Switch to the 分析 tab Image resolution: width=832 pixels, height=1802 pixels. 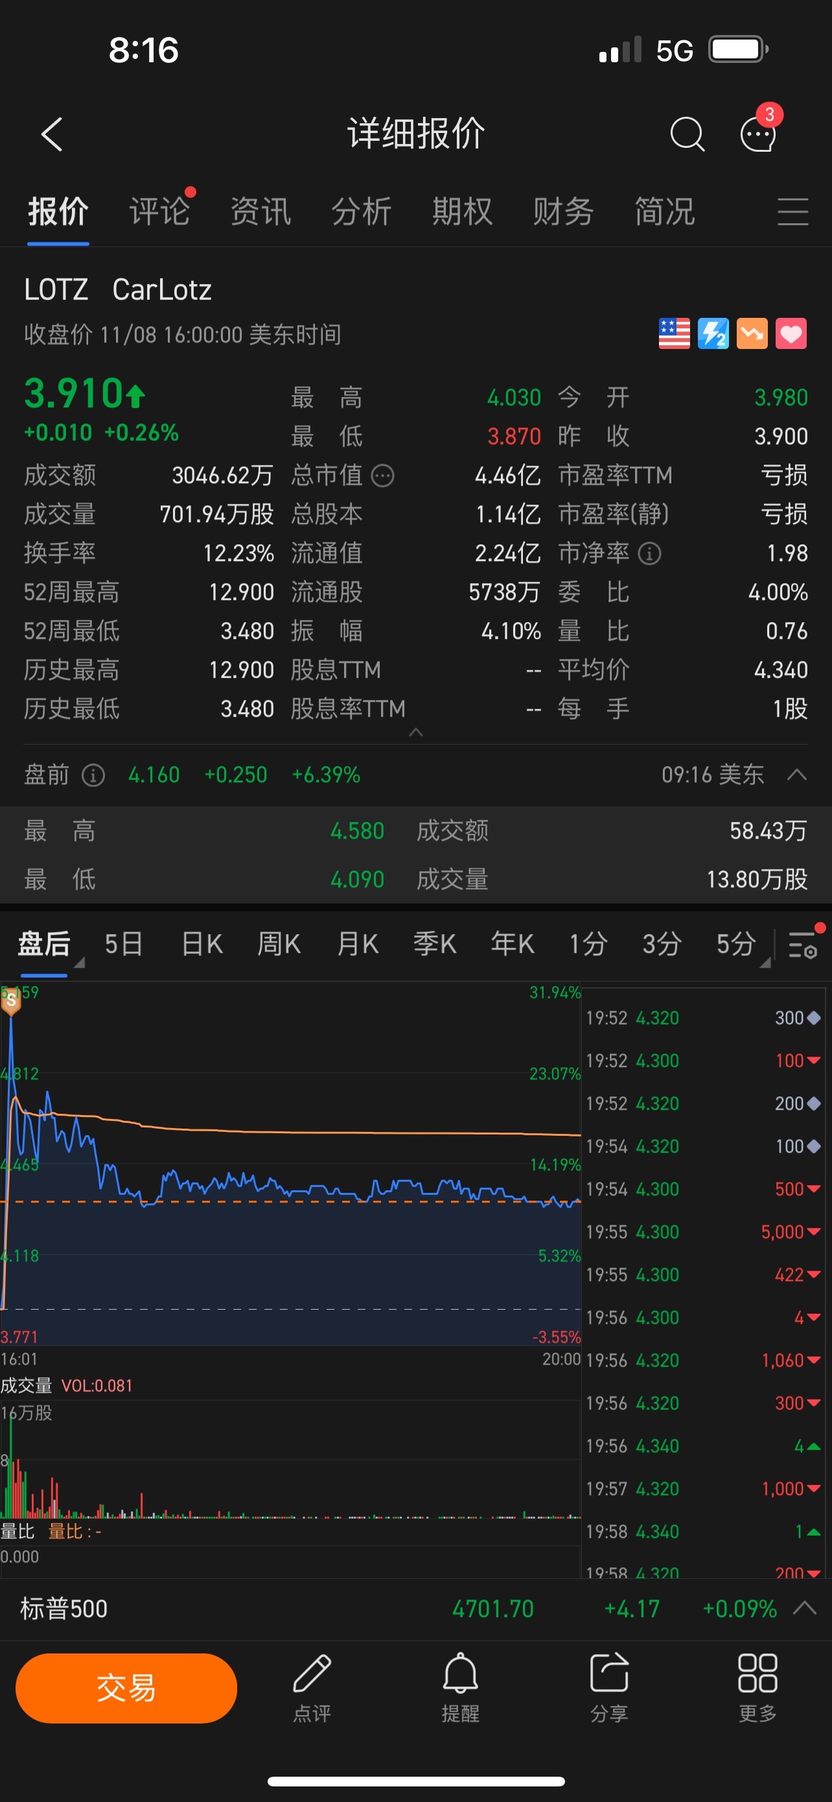pos(361,211)
